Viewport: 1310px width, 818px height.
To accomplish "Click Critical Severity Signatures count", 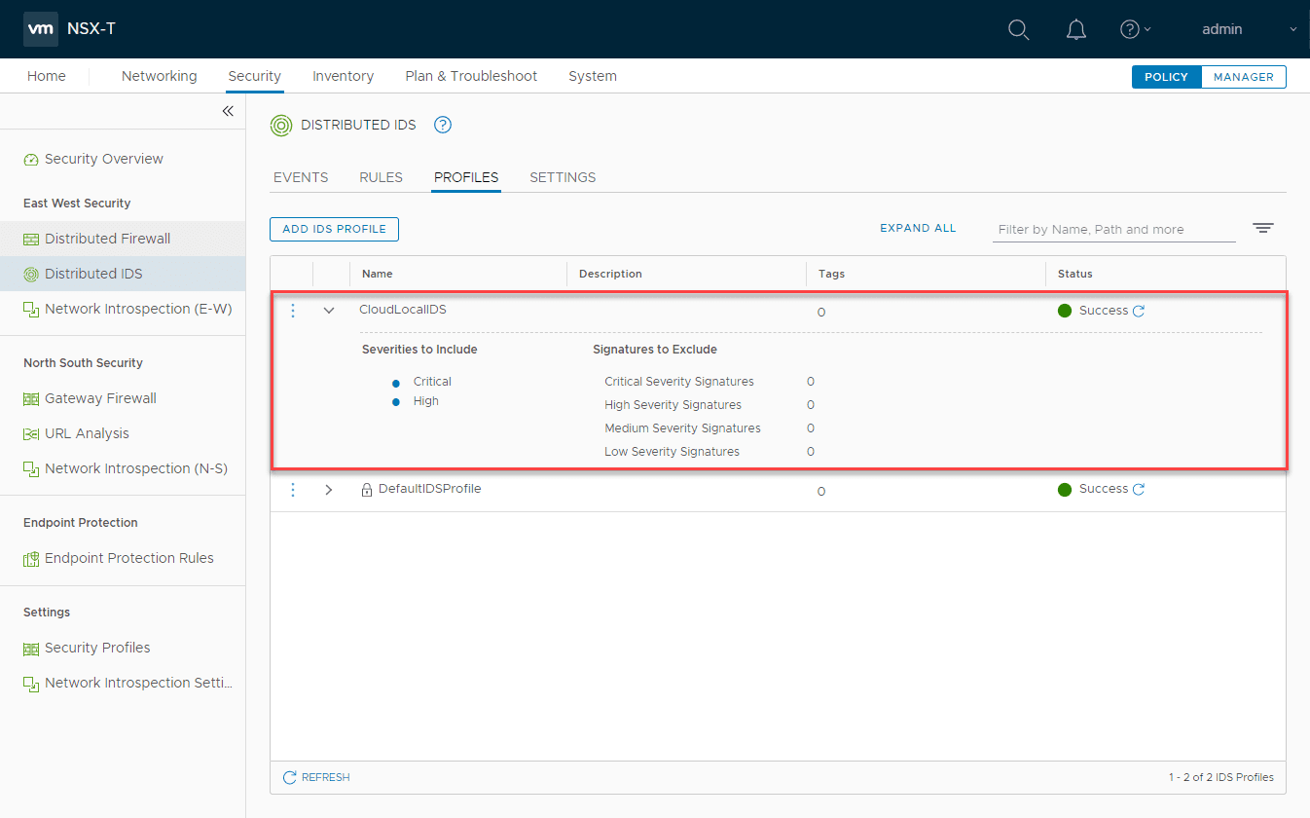I will (811, 382).
